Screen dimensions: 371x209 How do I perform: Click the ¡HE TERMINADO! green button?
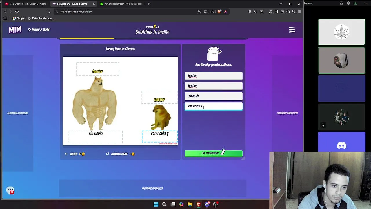click(214, 153)
